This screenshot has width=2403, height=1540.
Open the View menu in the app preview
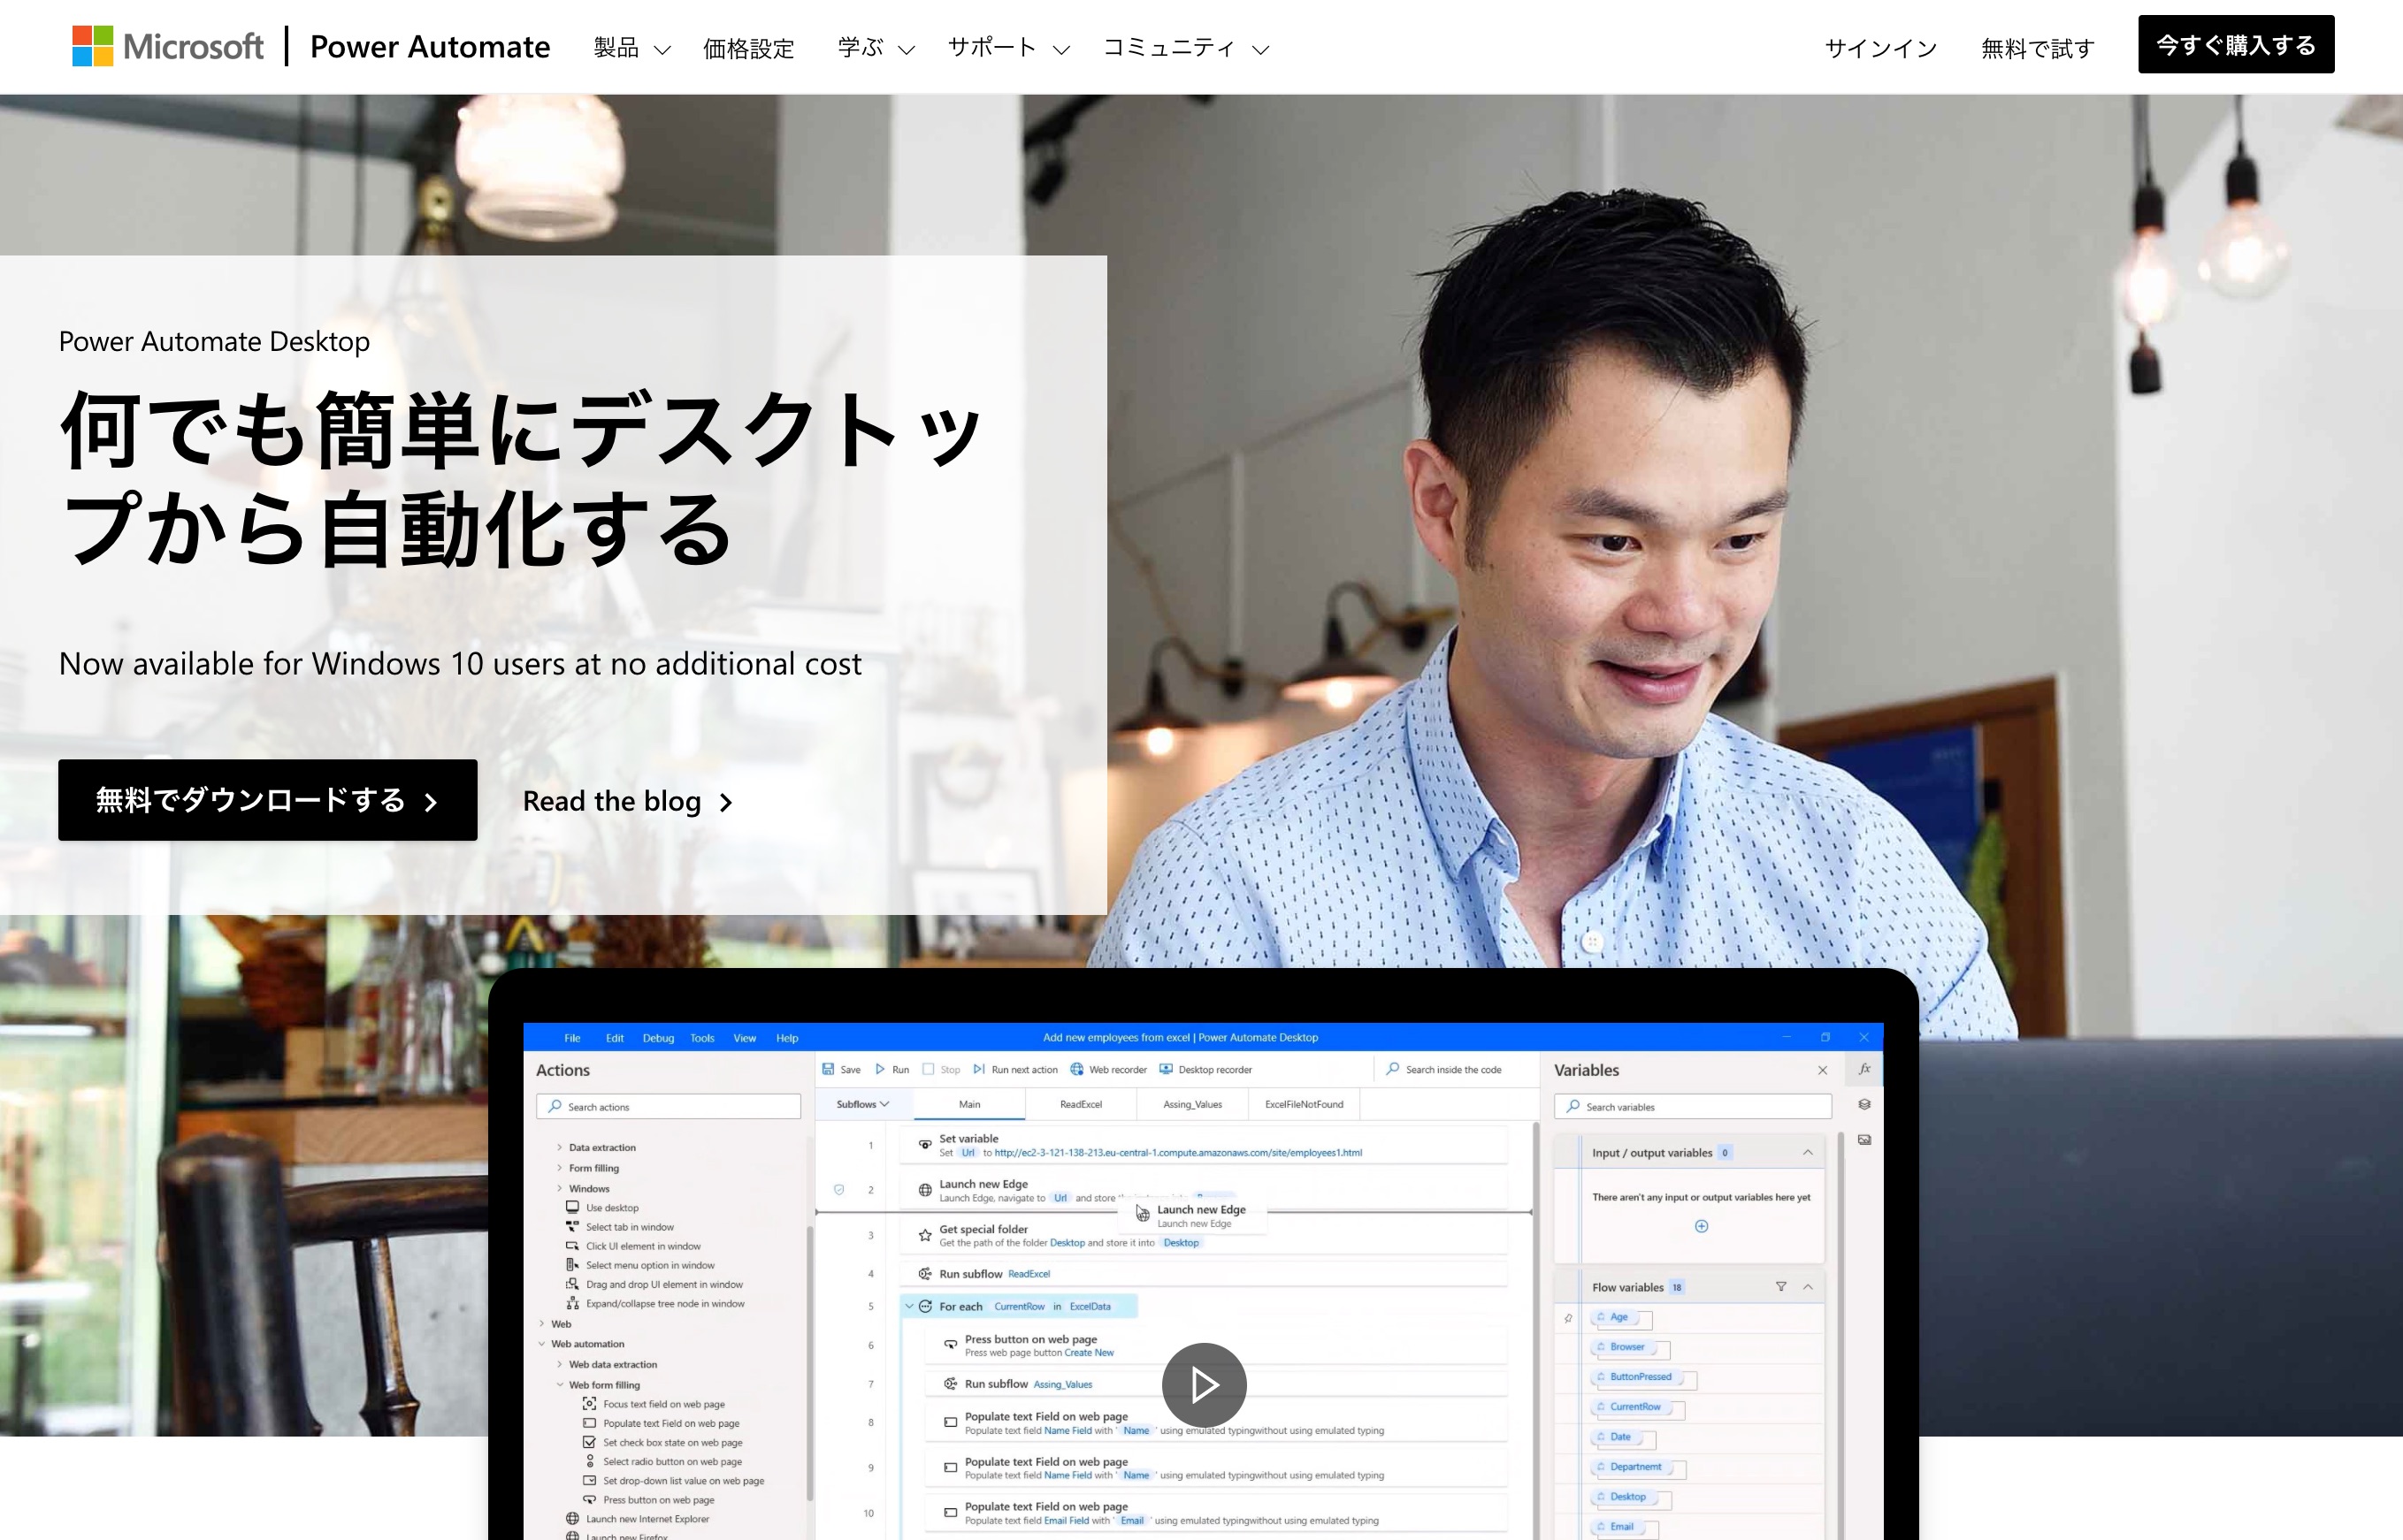pyautogui.click(x=745, y=1038)
